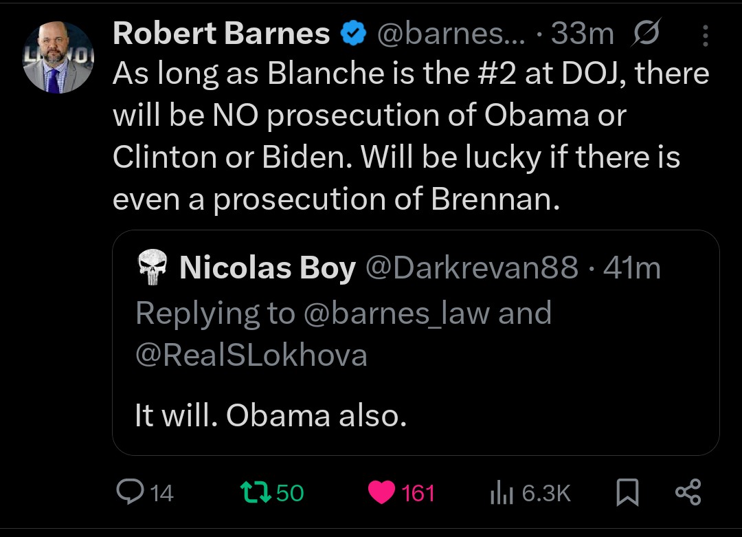Retweet this post via the repost icon
The image size is (742, 537).
coord(253,492)
